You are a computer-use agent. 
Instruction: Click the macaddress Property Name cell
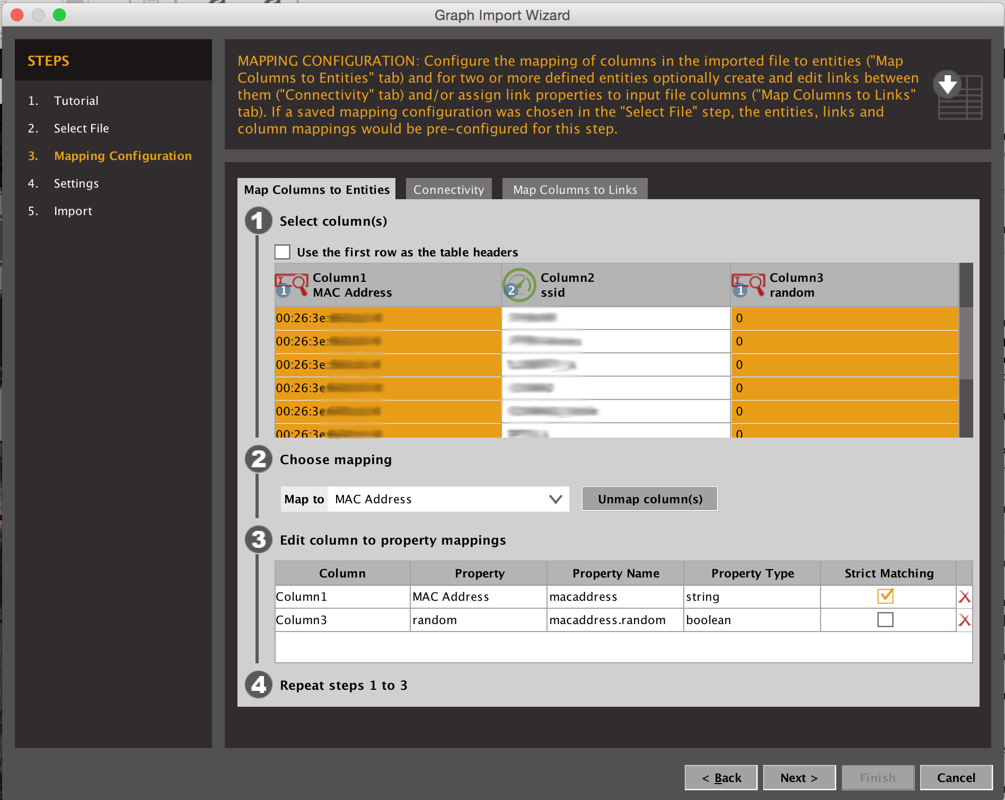tap(615, 597)
